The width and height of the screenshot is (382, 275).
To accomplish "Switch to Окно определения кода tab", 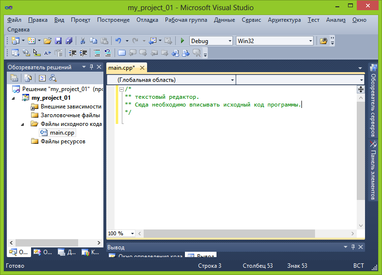I will 146,255.
